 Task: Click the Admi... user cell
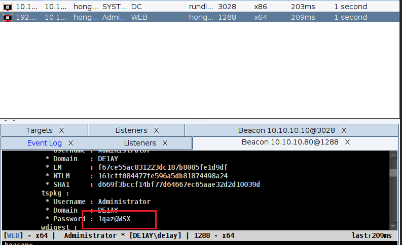pos(114,17)
